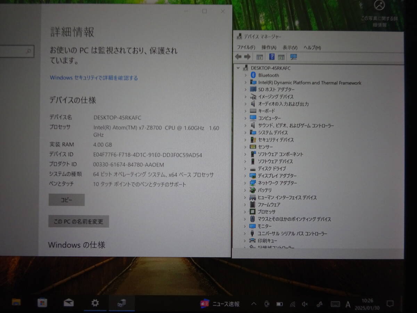
Task: Click the Back arrow in Device Manager toolbar
Action: coord(238,57)
